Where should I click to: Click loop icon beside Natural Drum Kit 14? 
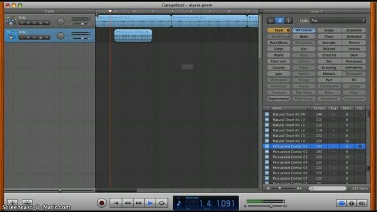pos(267,141)
